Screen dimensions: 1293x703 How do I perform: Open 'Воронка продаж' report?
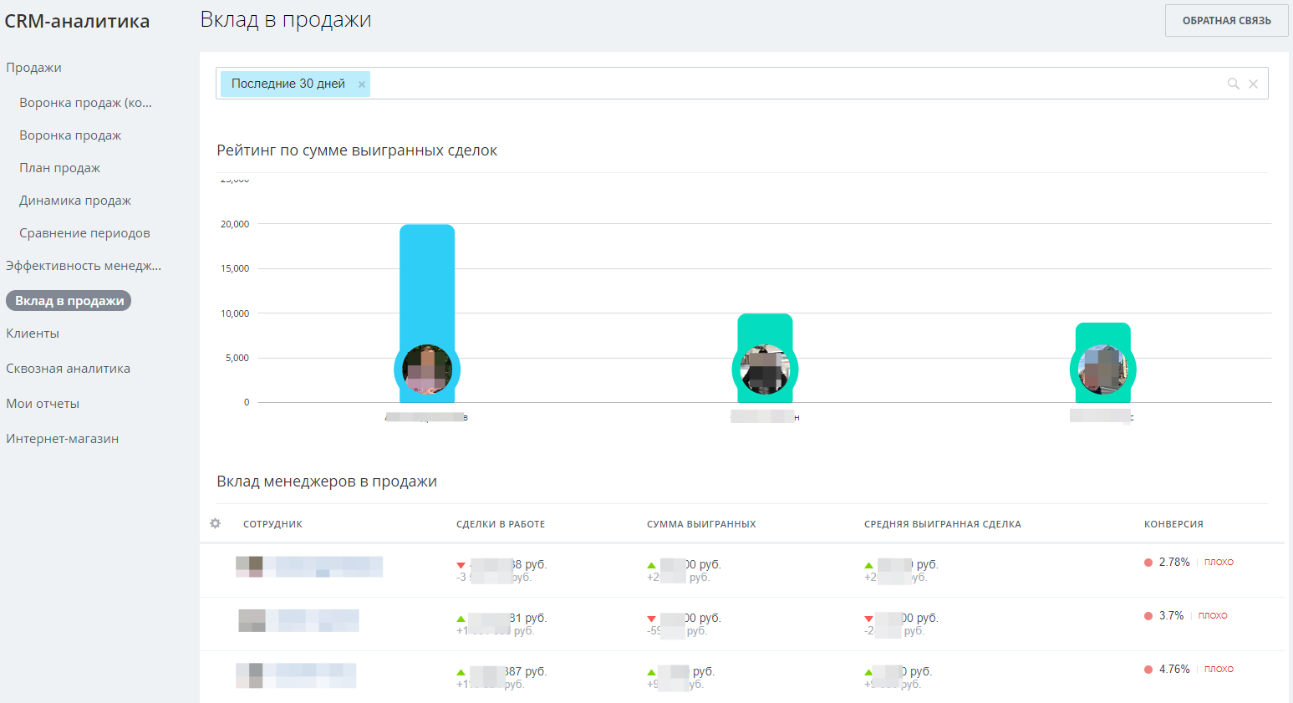70,135
